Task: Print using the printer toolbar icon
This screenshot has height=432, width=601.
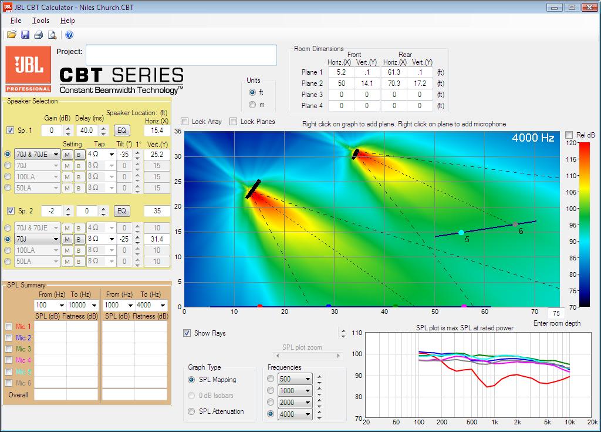Action: [x=38, y=35]
